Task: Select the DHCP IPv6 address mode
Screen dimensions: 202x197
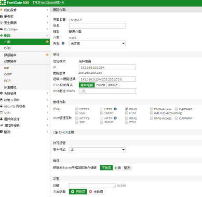Action: pos(101,85)
